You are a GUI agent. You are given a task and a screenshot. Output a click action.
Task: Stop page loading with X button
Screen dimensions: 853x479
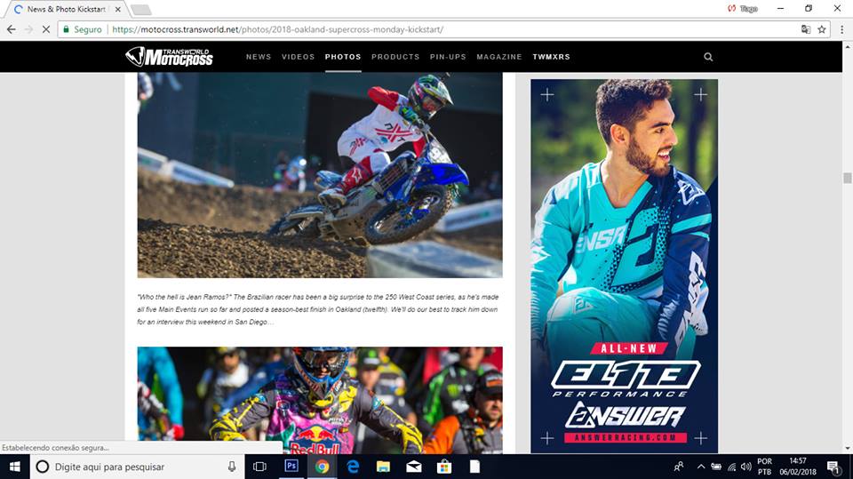45,29
